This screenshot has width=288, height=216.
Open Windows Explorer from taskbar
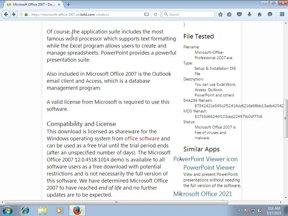coord(42,210)
